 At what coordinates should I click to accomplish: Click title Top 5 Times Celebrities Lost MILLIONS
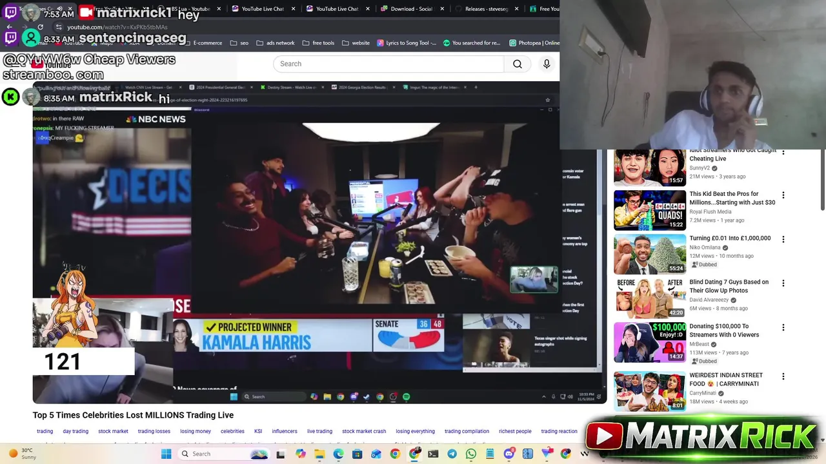[x=133, y=415]
